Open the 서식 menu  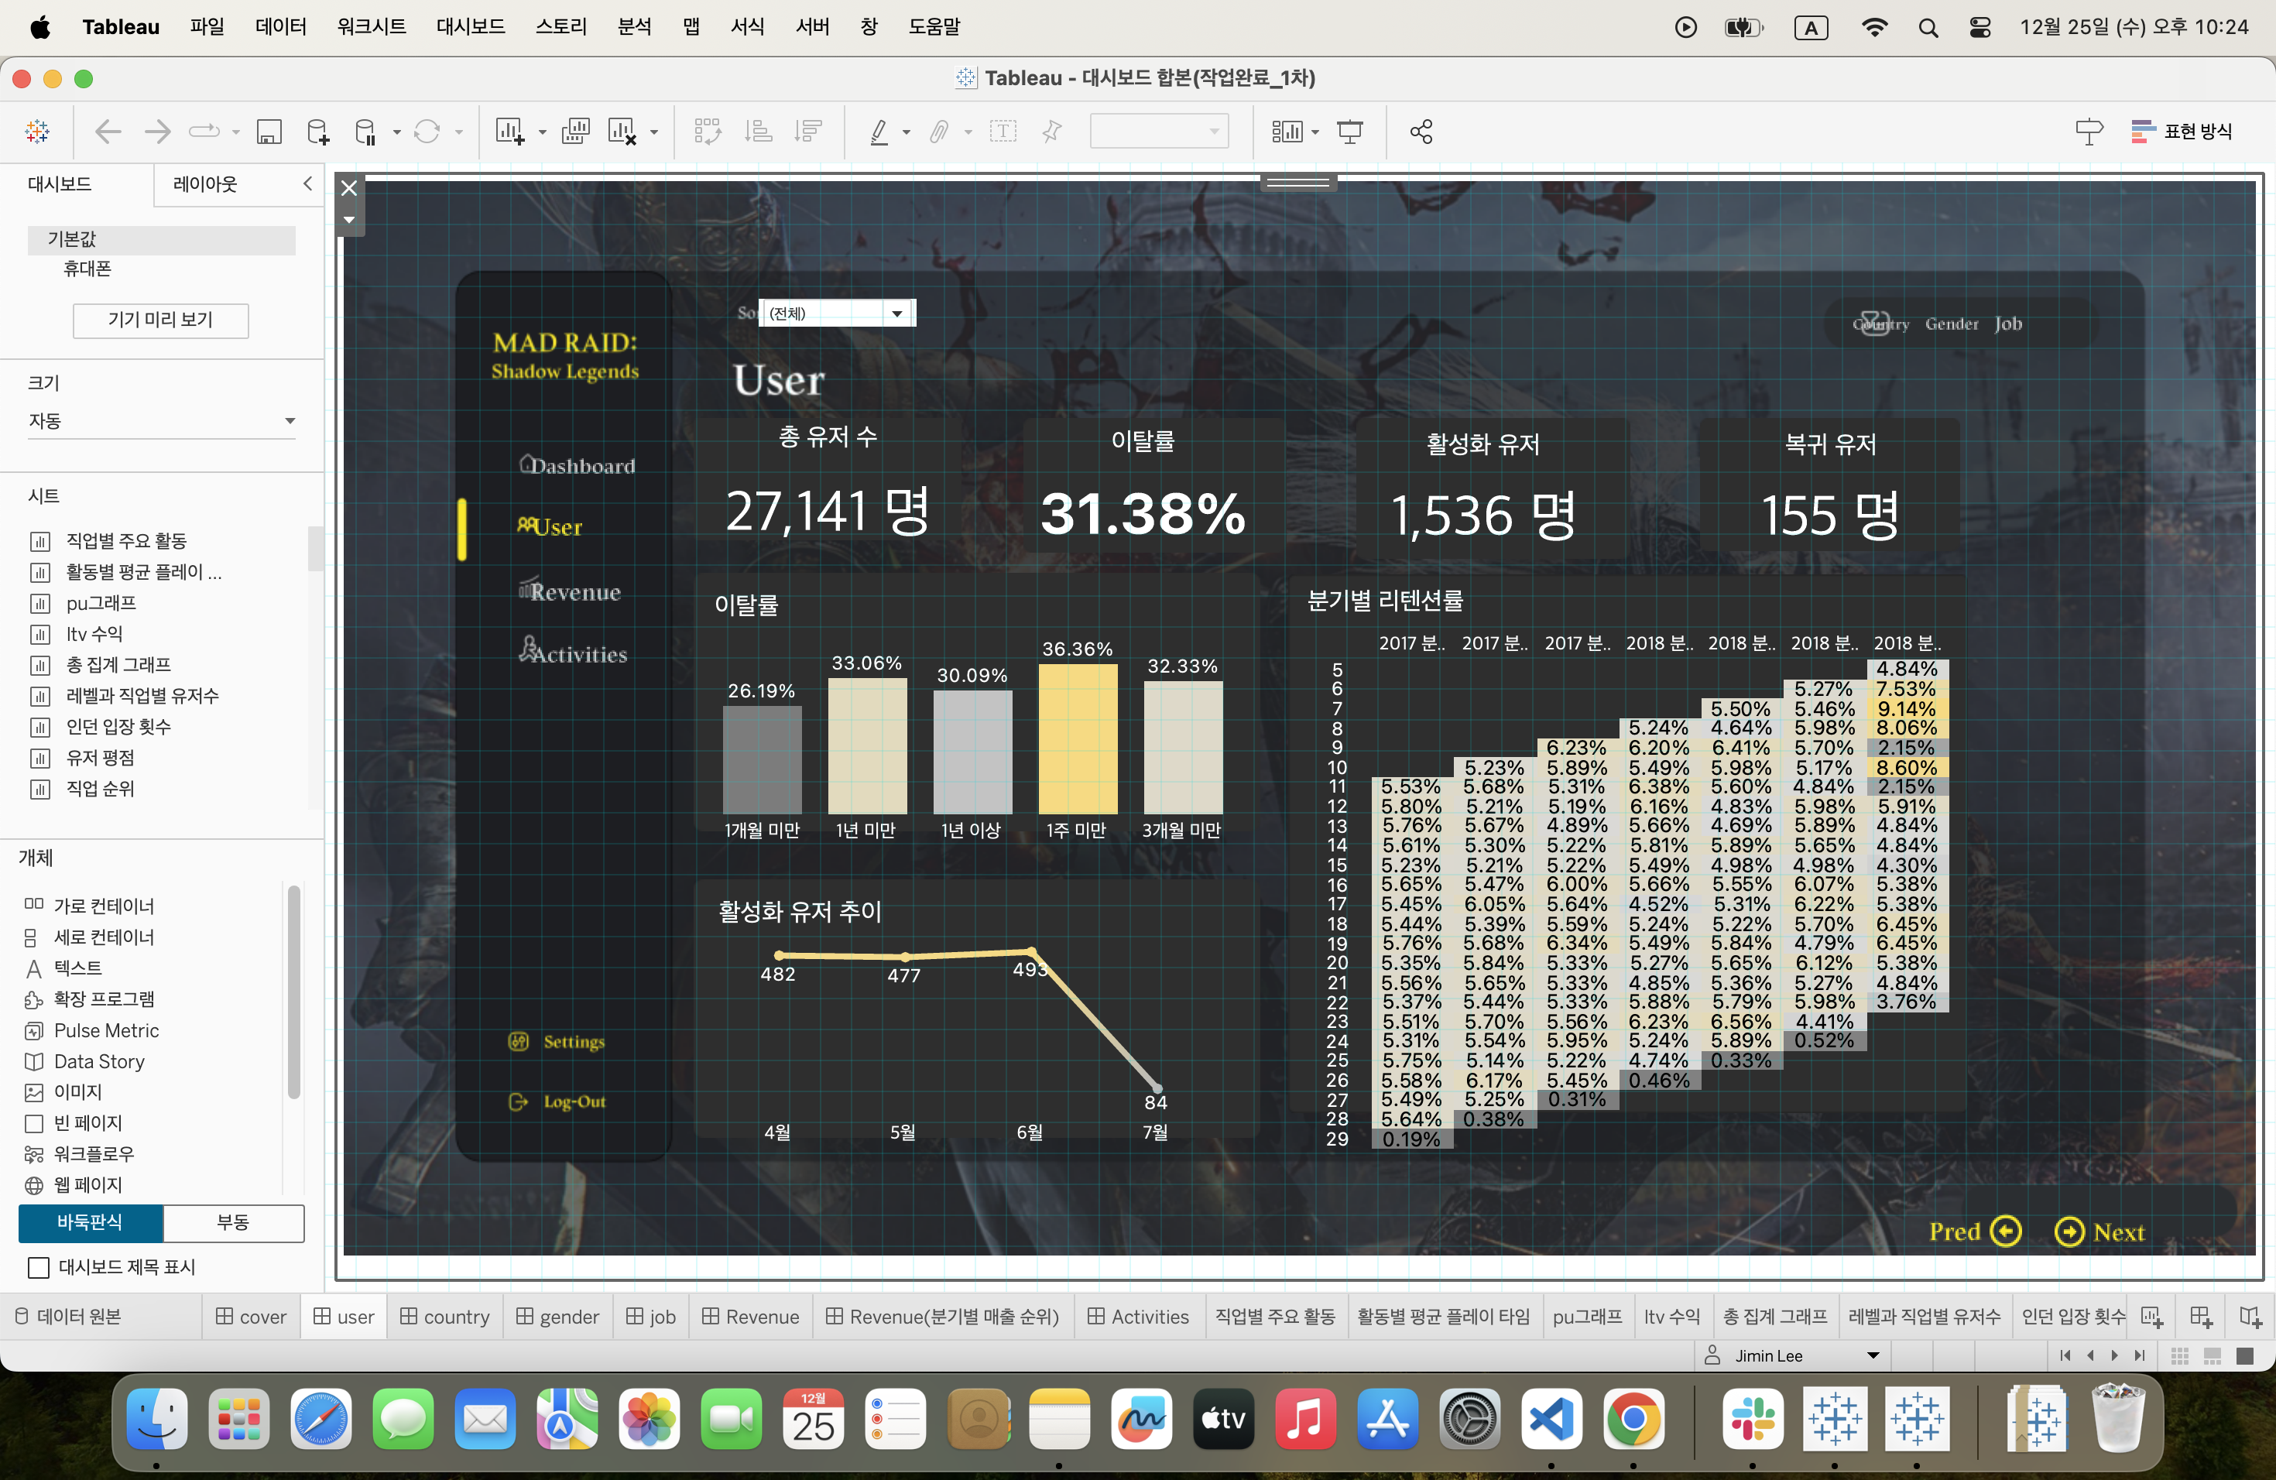pyautogui.click(x=747, y=27)
